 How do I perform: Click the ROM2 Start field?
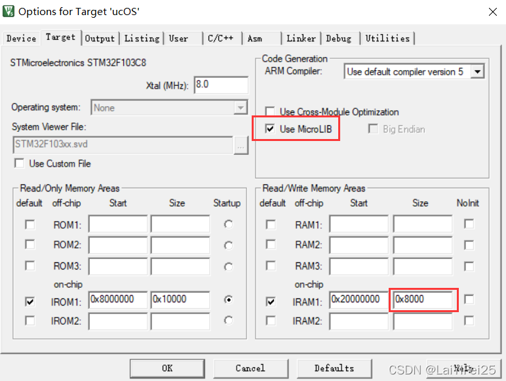(x=118, y=245)
